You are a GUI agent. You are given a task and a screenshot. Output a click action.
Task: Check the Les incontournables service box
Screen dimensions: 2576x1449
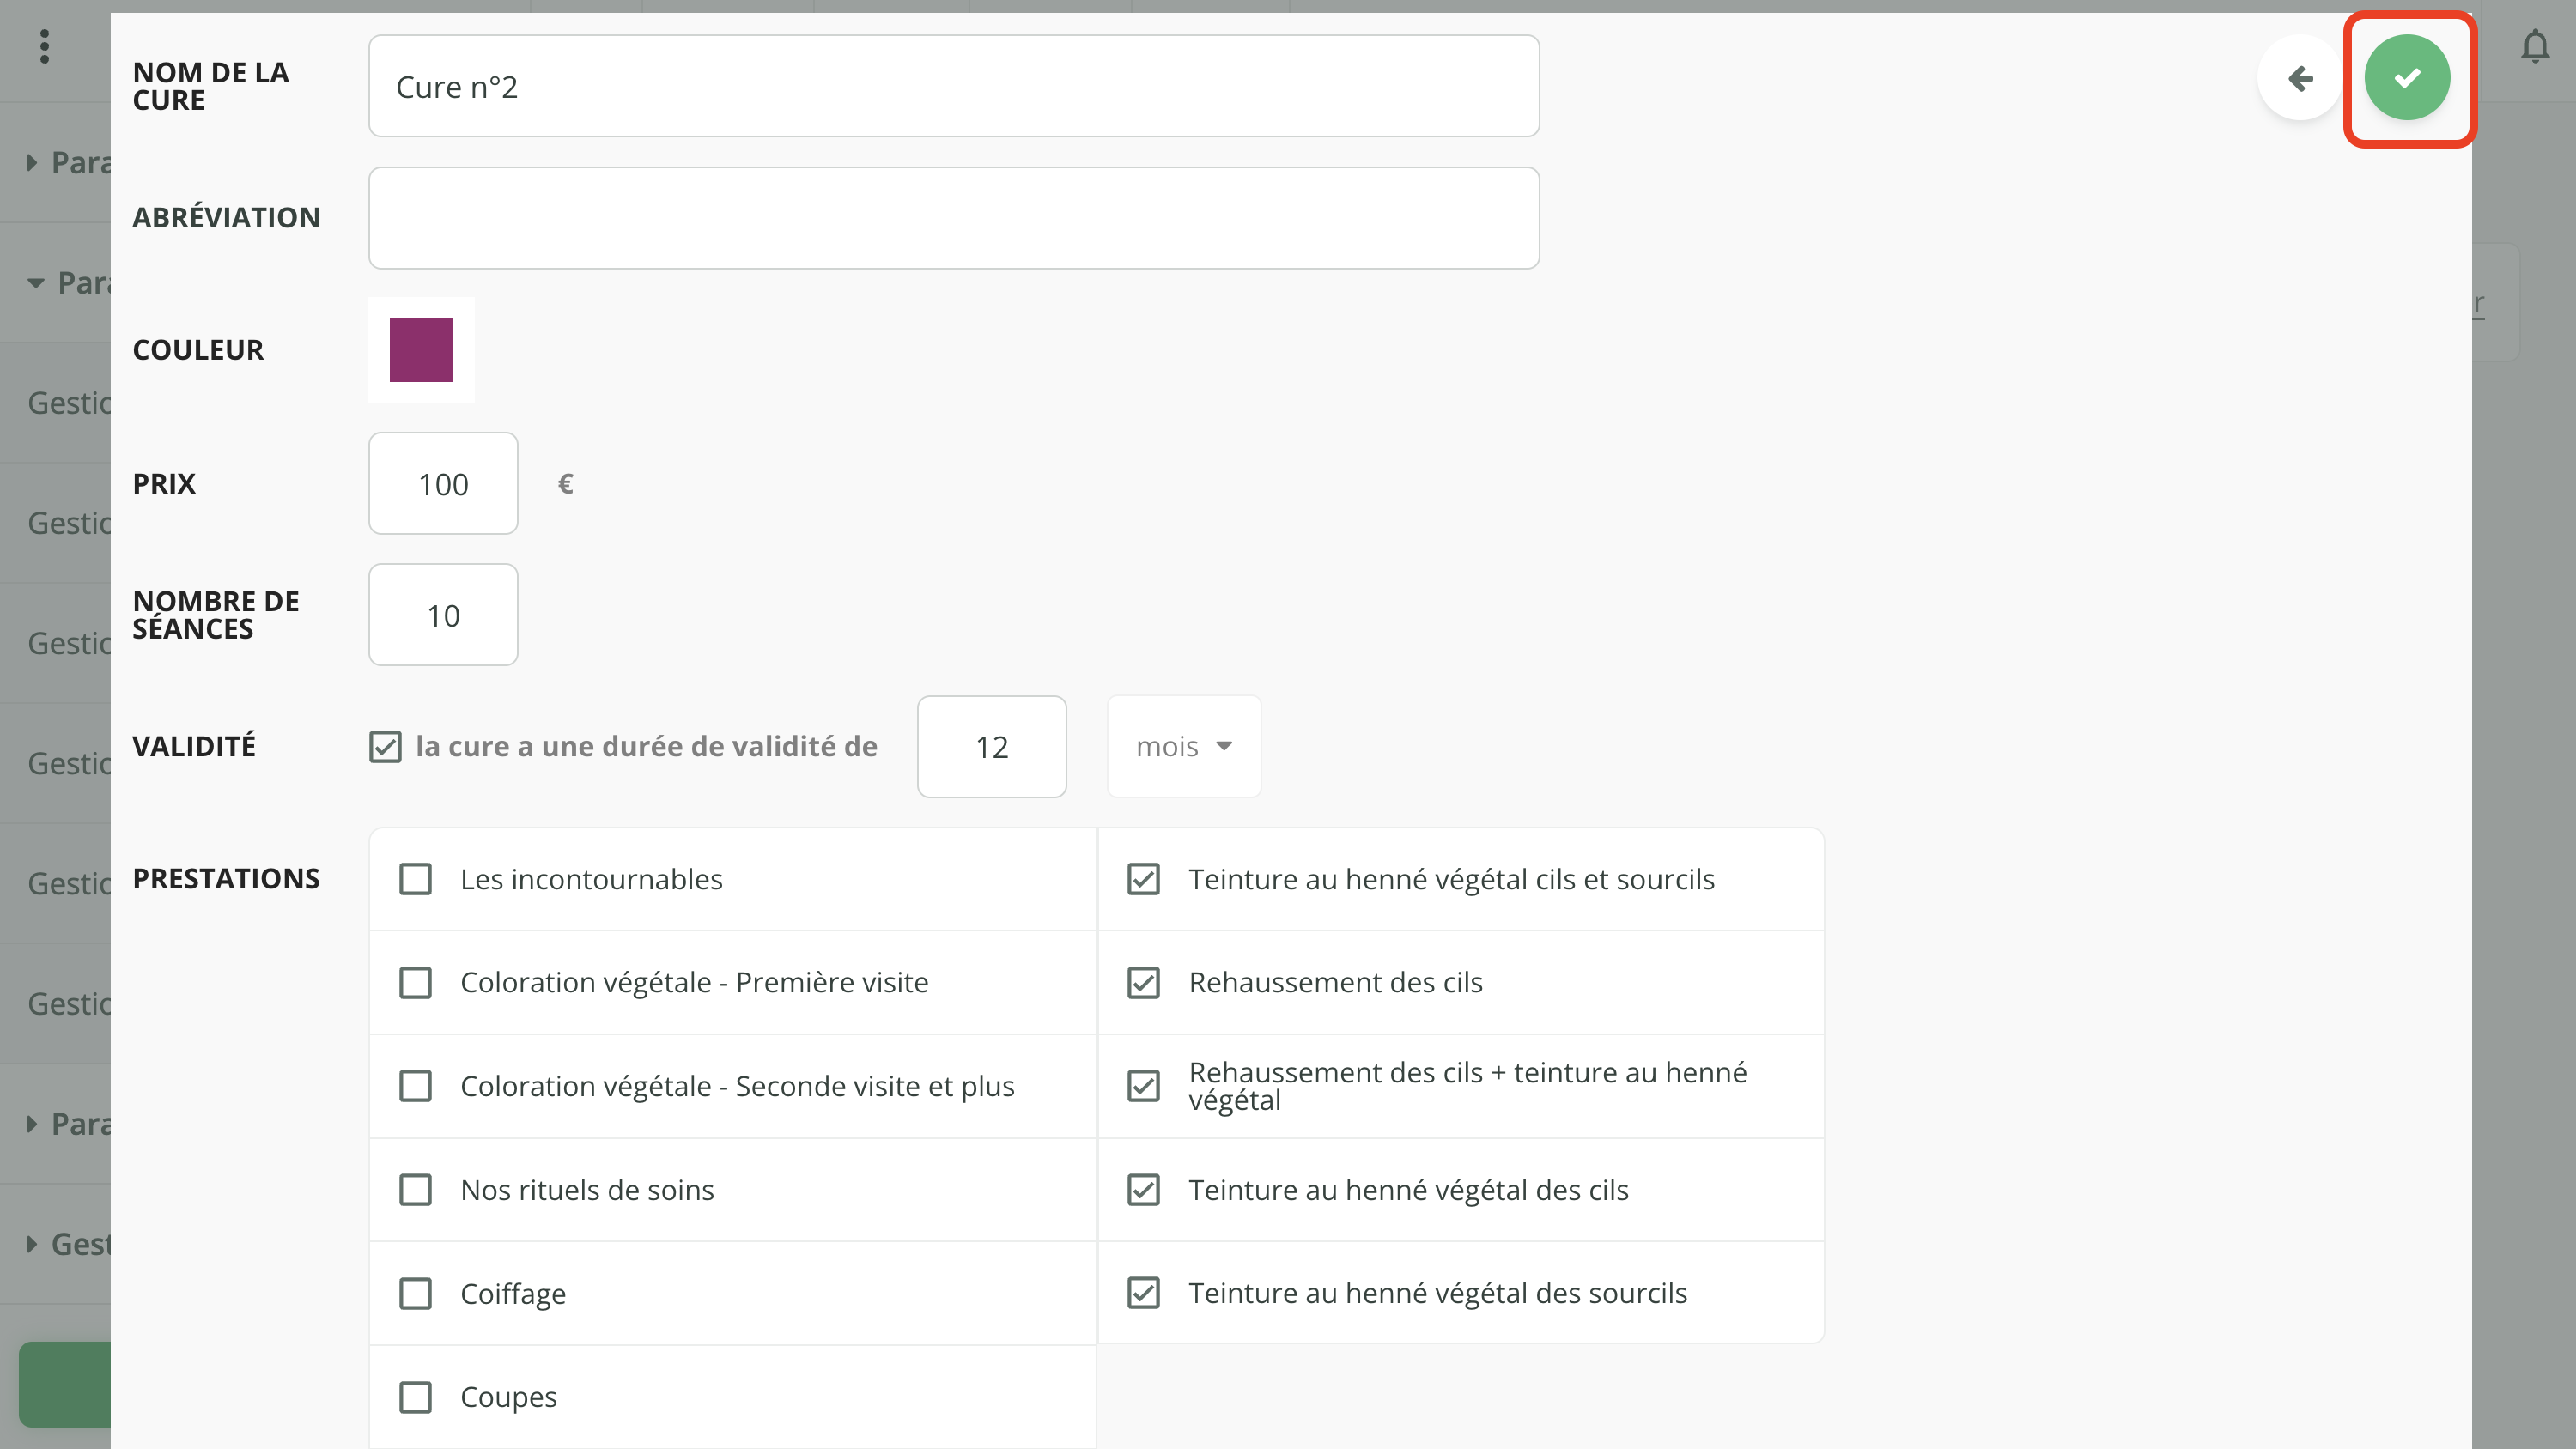415,880
